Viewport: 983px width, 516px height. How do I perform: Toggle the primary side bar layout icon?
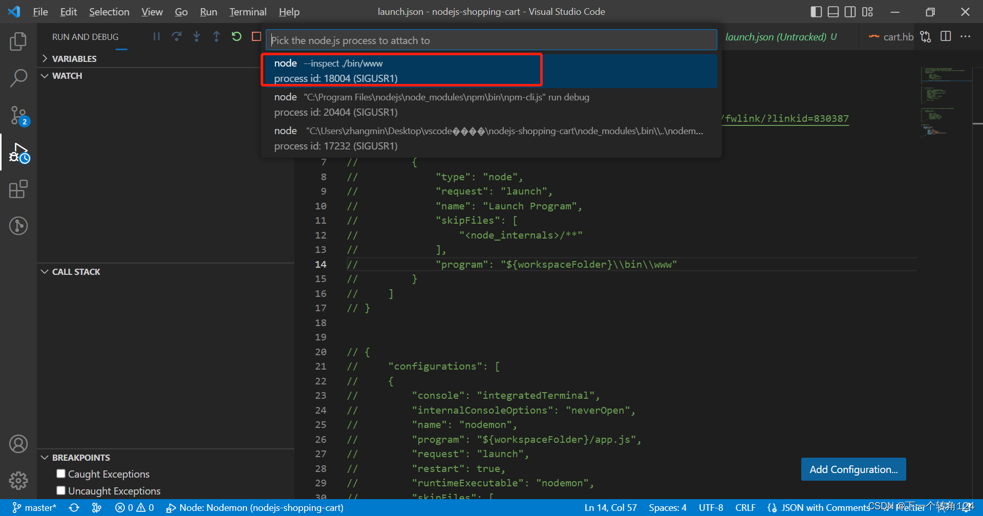[x=817, y=12]
